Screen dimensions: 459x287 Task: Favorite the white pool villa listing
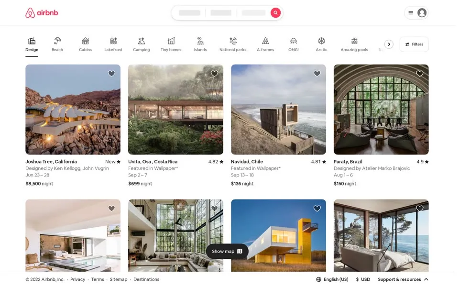[x=112, y=210]
